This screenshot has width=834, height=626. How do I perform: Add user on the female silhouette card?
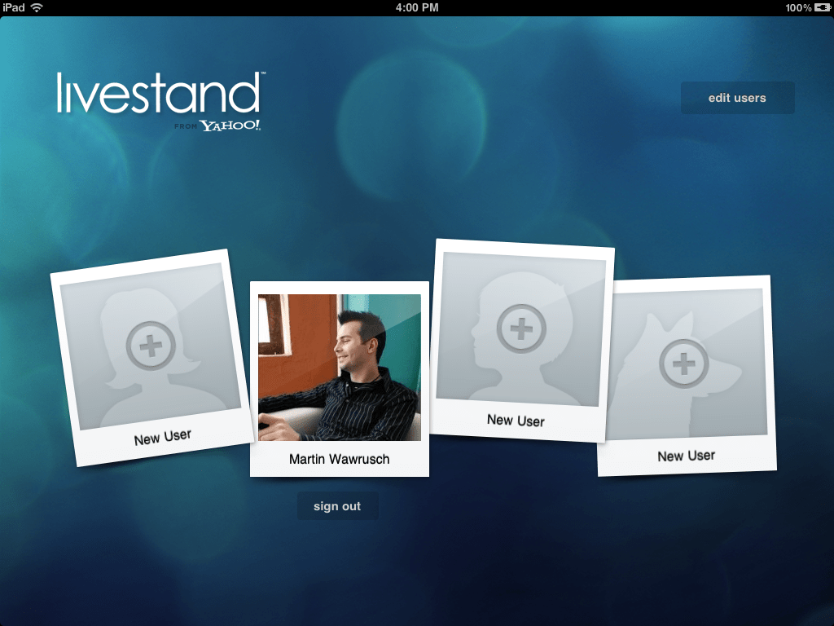[x=151, y=346]
